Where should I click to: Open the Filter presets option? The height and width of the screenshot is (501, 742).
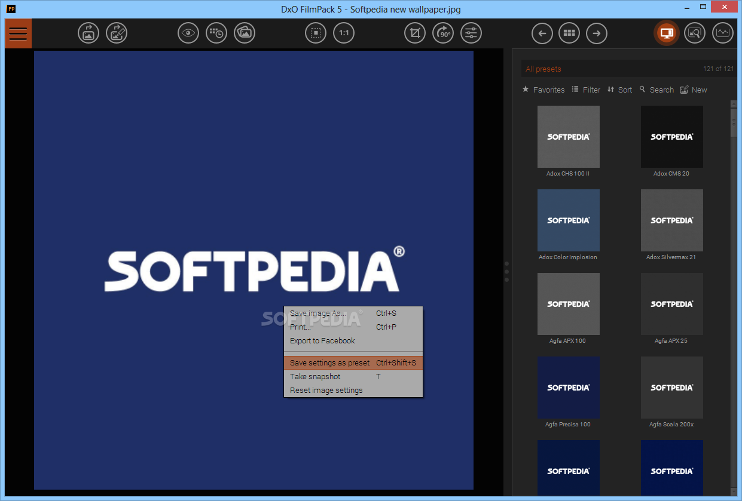point(586,90)
